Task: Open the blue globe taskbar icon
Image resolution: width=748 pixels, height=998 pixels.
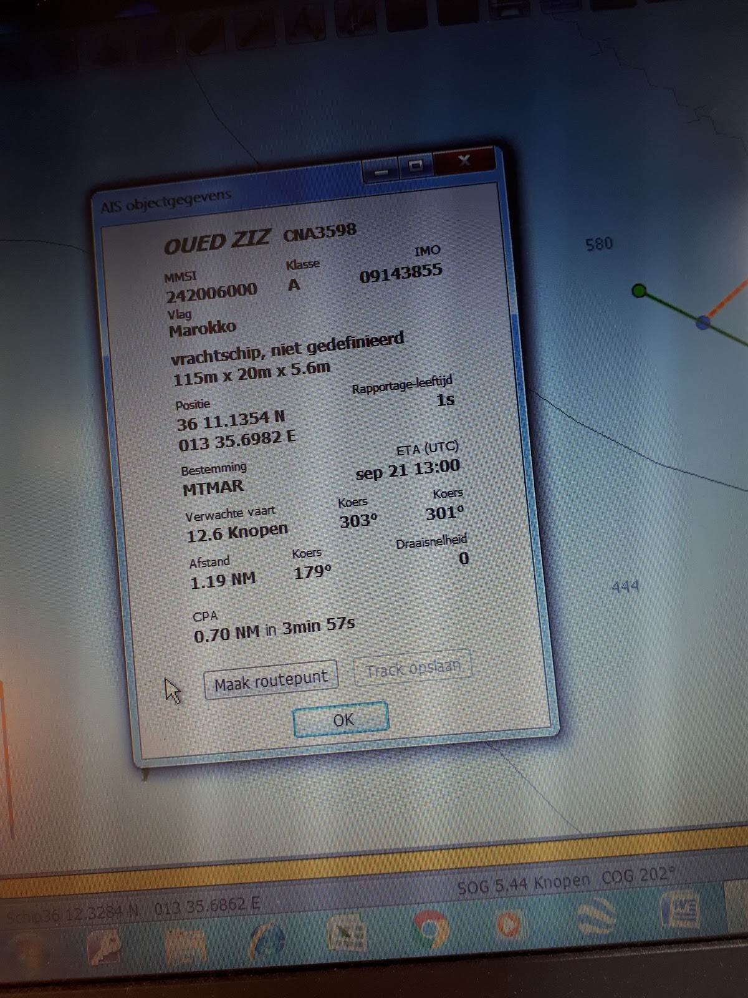Action: (x=595, y=918)
